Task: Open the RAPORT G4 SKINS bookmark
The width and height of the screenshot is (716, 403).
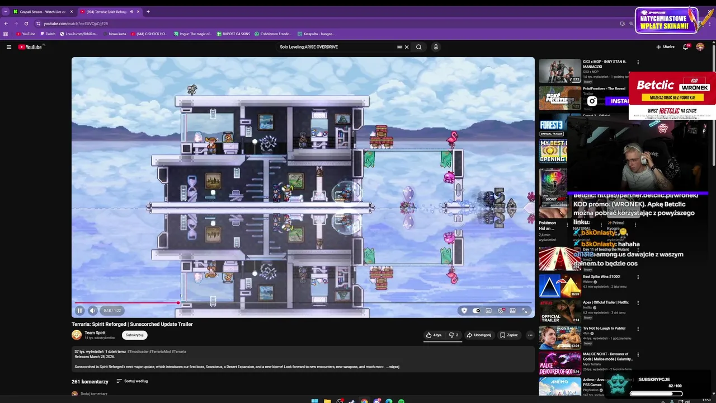Action: [233, 34]
